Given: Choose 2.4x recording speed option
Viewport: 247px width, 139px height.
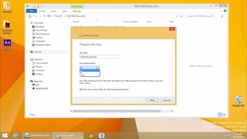Looking at the screenshot, I should 90,75.
